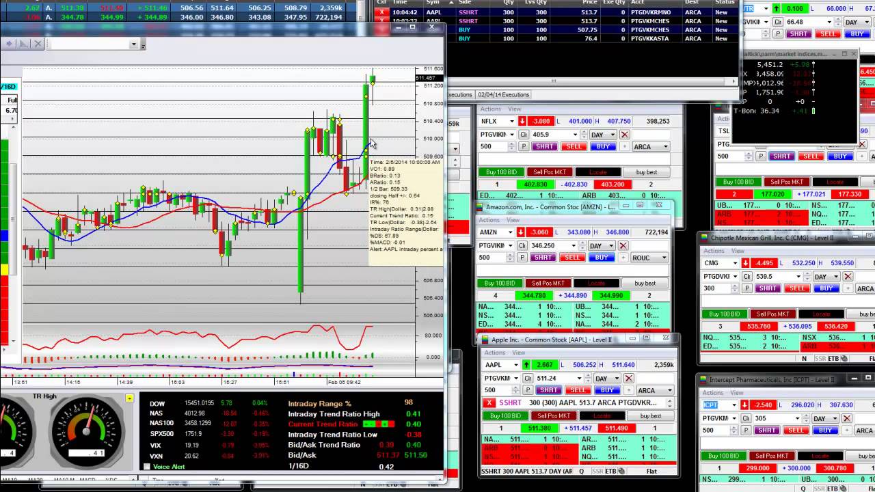Click horizontal scrollbar under orders list
The height and width of the screenshot is (492, 875).
pyautogui.click(x=554, y=81)
